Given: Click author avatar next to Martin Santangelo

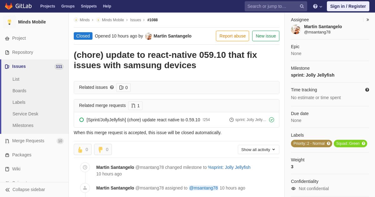Looking at the screenshot, I should [148, 36].
